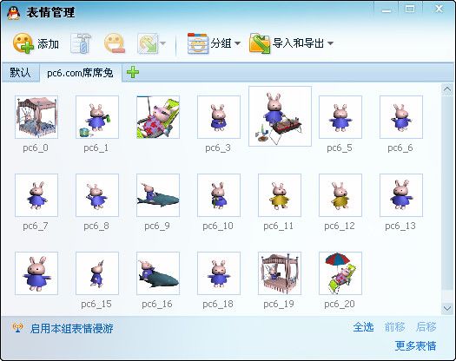Select emoticon pc6_7

point(36,195)
